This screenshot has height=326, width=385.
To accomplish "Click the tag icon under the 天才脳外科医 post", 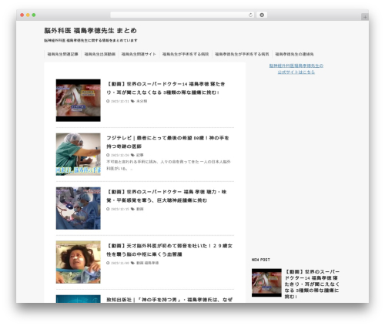I will coord(132,263).
